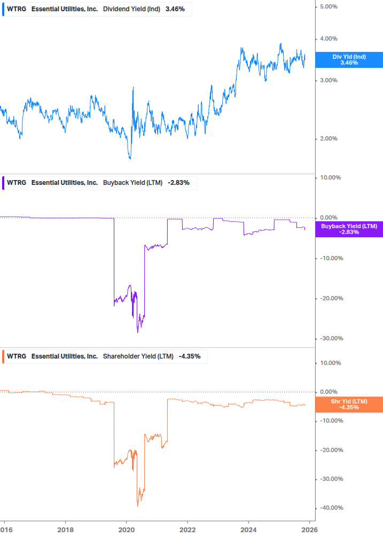Click the 2.00% tick on the dividend yield axis
The width and height of the screenshot is (383, 537).
(329, 139)
